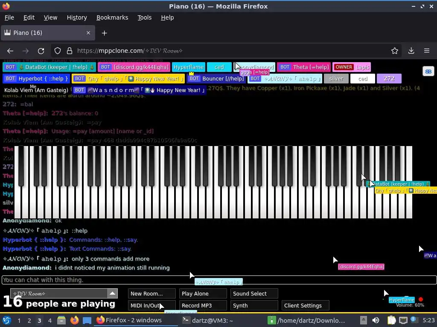The width and height of the screenshot is (437, 327).
Task: Open the Help menu
Action: (x=167, y=17)
